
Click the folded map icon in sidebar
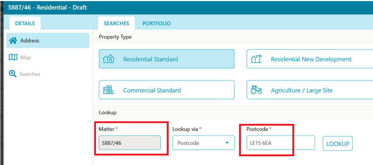click(13, 57)
